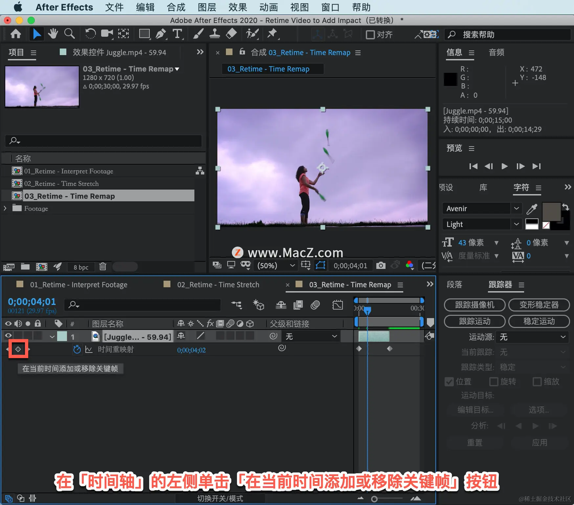The image size is (574, 505).
Task: Select the Puppet Pin tool
Action: point(272,34)
